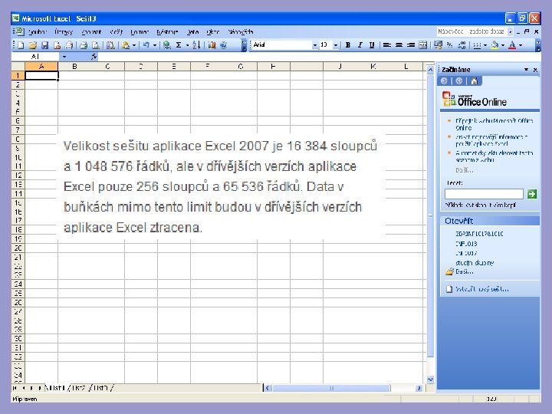
Task: Open the Soubor menu
Action: (38, 32)
